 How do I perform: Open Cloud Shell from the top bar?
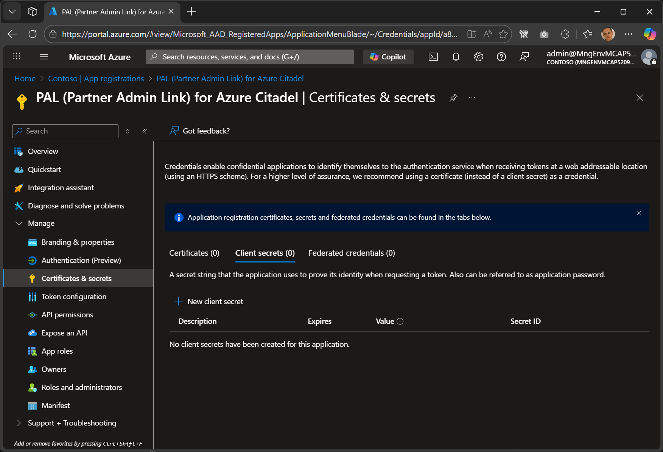[433, 57]
